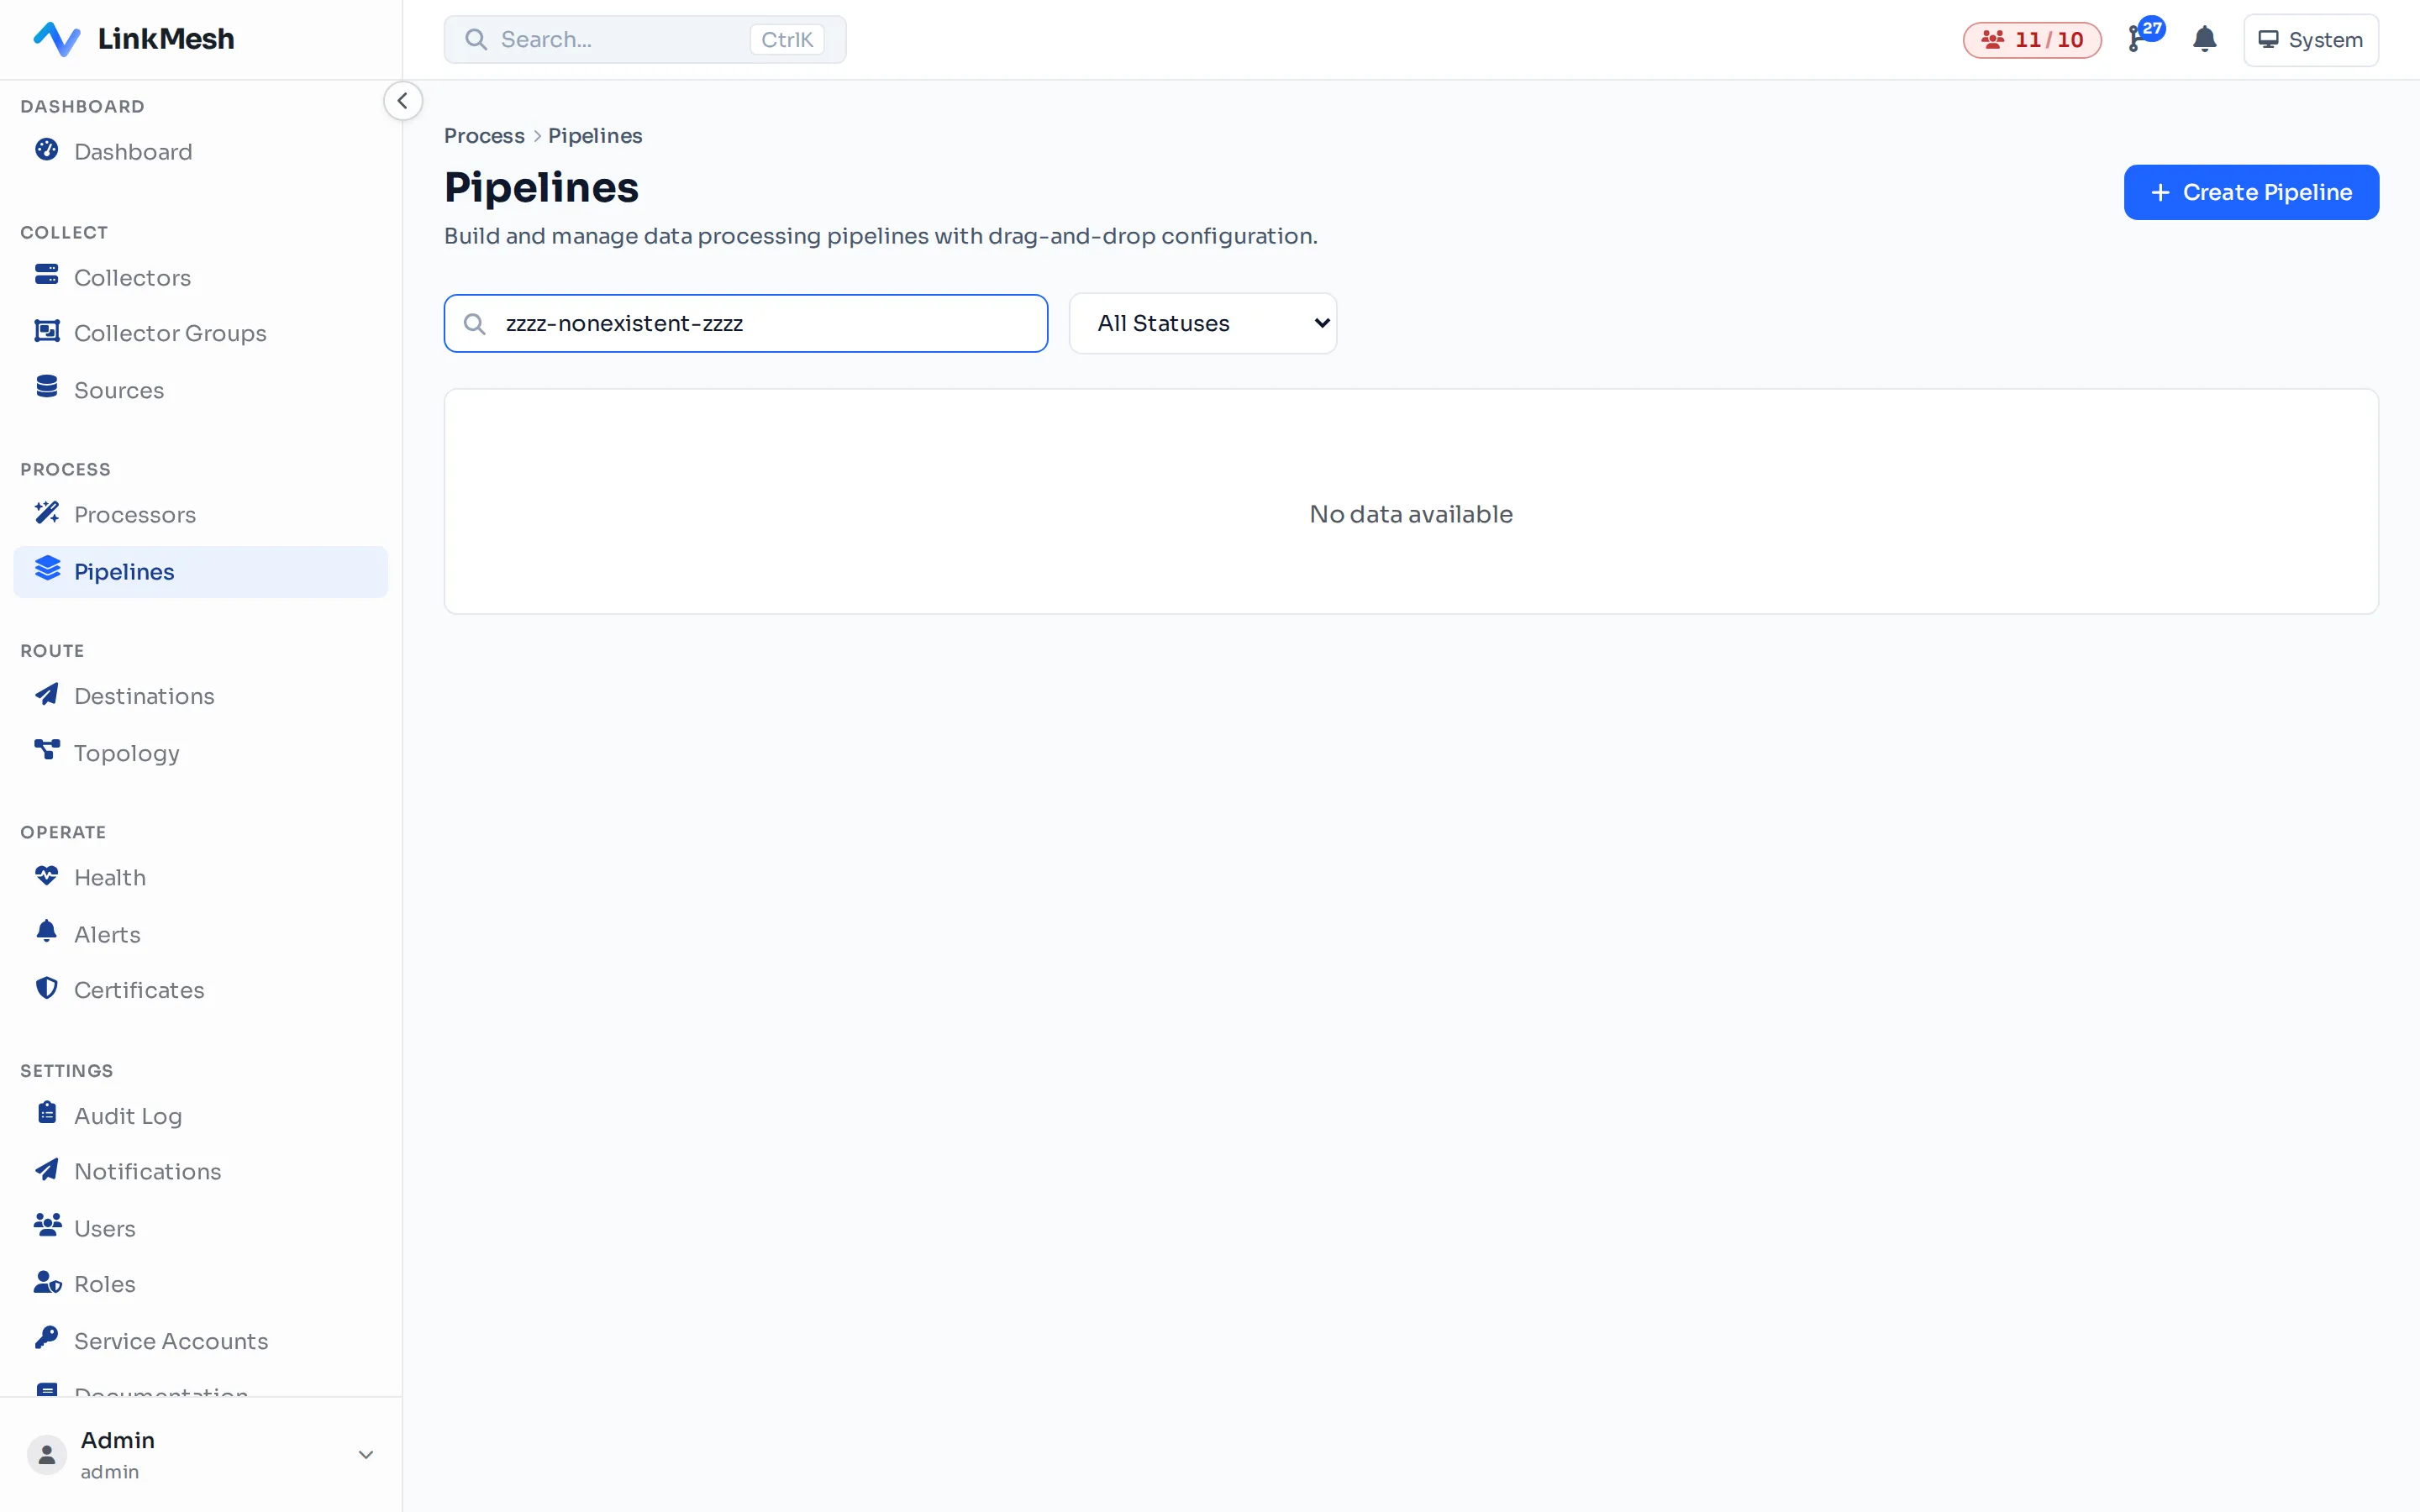Viewport: 2420px width, 1512px height.
Task: Click the Pipelines layers icon
Action: 47,569
